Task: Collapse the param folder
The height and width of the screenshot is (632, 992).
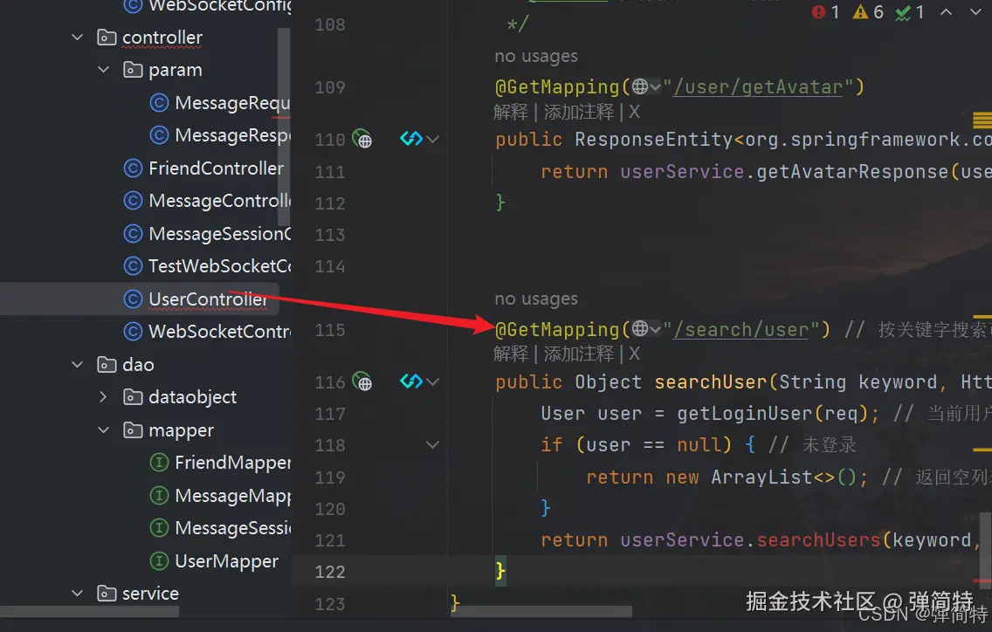Action: pyautogui.click(x=104, y=70)
